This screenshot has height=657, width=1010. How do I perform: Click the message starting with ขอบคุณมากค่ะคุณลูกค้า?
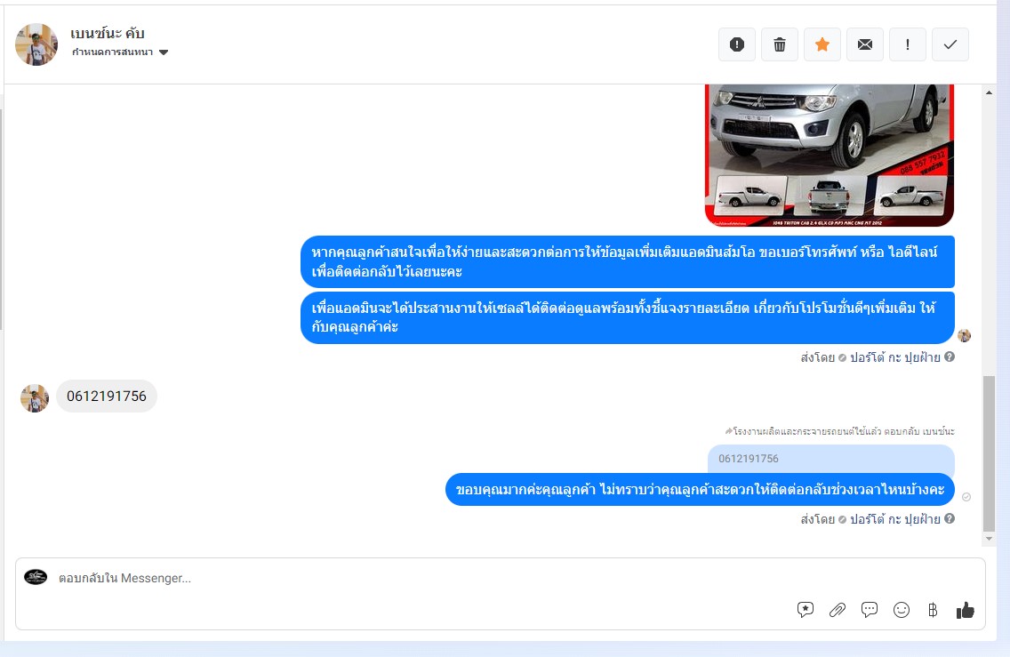700,490
